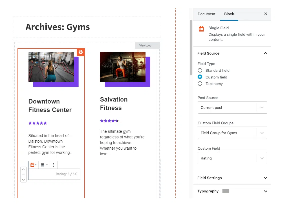Open the Post Source dropdown
Screen dimensions: 282x209
click(x=232, y=107)
